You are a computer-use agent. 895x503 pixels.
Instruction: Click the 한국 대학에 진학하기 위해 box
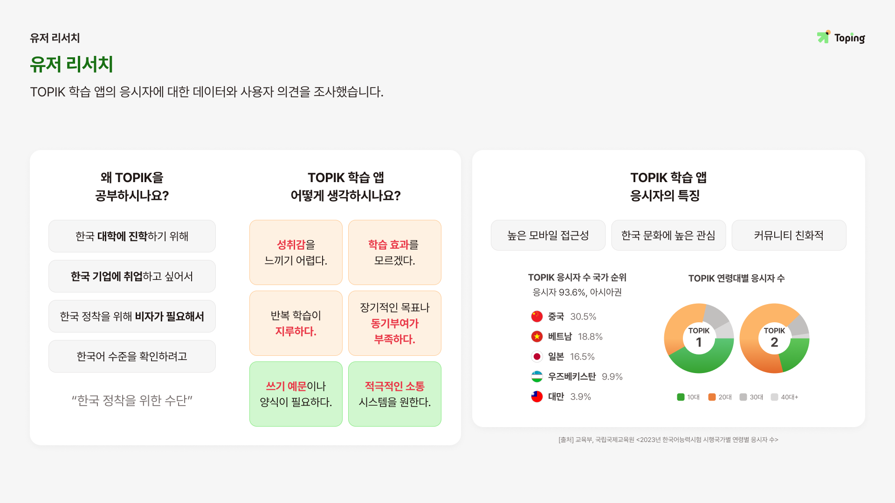132,236
